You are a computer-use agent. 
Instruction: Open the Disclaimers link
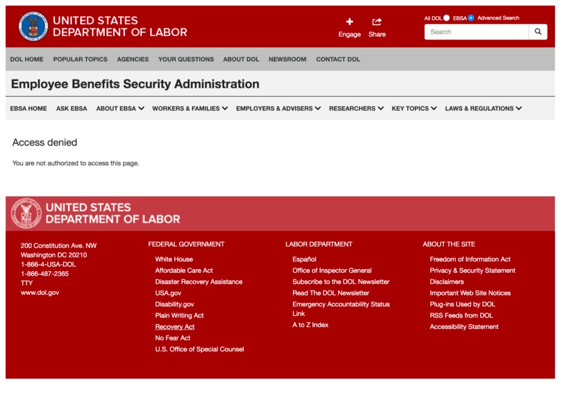[446, 282]
